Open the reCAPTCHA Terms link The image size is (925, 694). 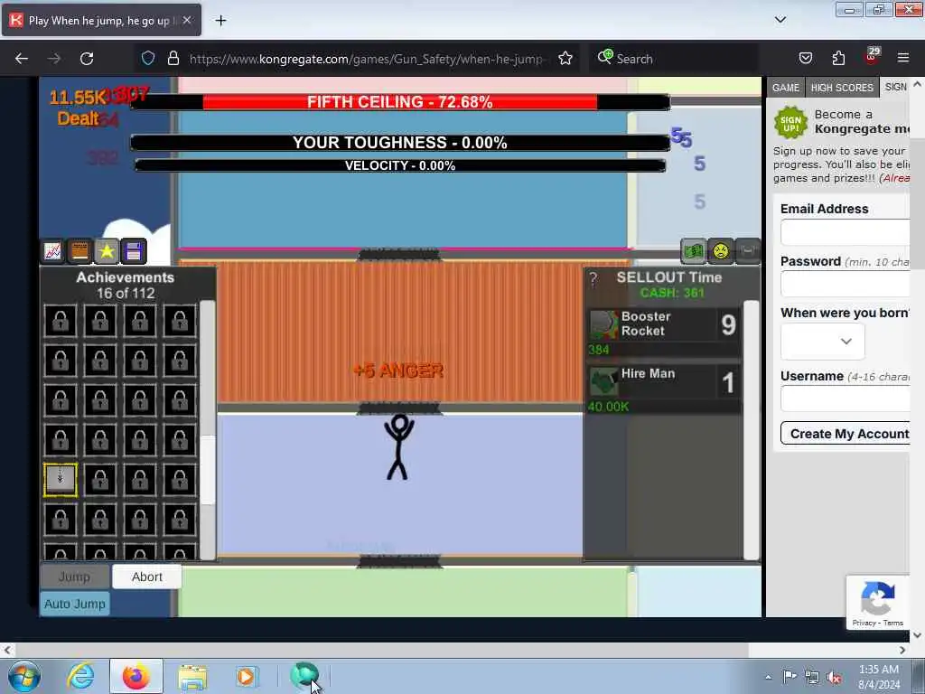(893, 623)
